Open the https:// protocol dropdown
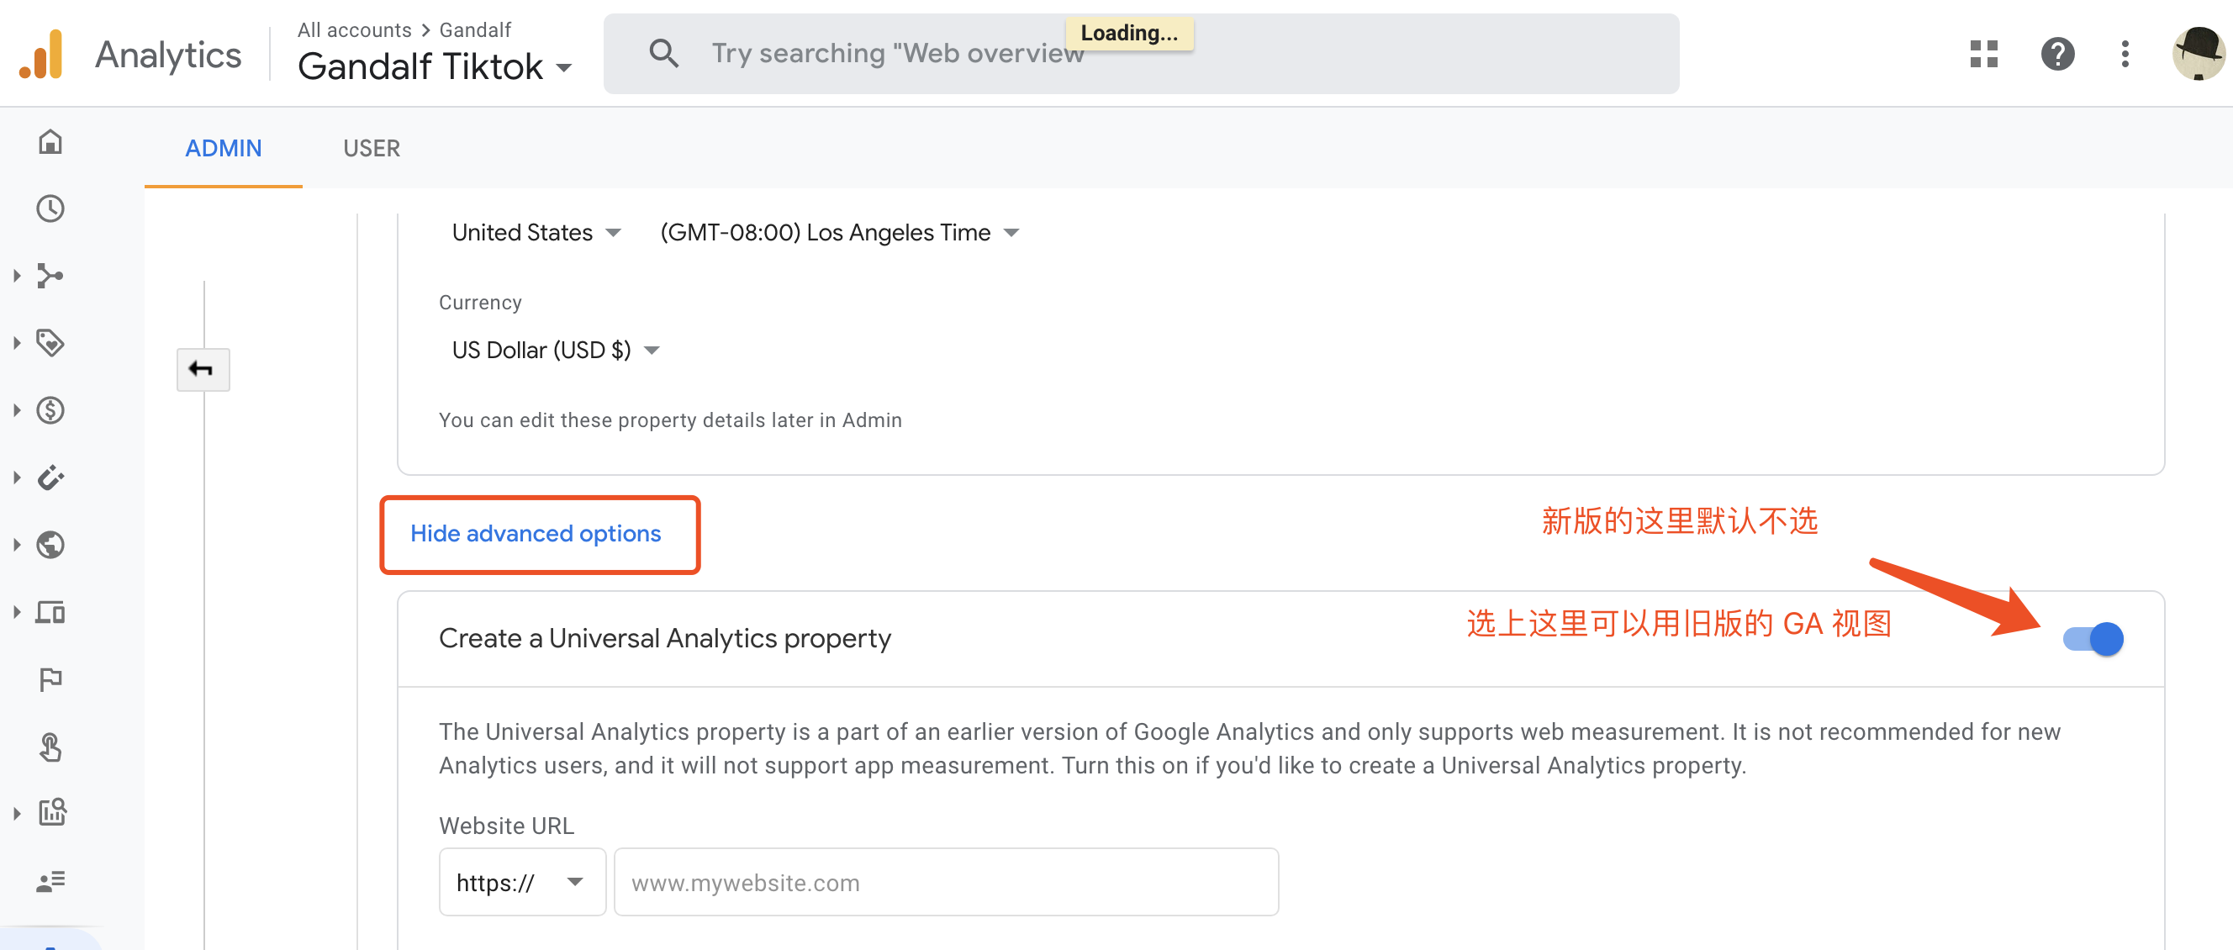The width and height of the screenshot is (2233, 950). [522, 882]
